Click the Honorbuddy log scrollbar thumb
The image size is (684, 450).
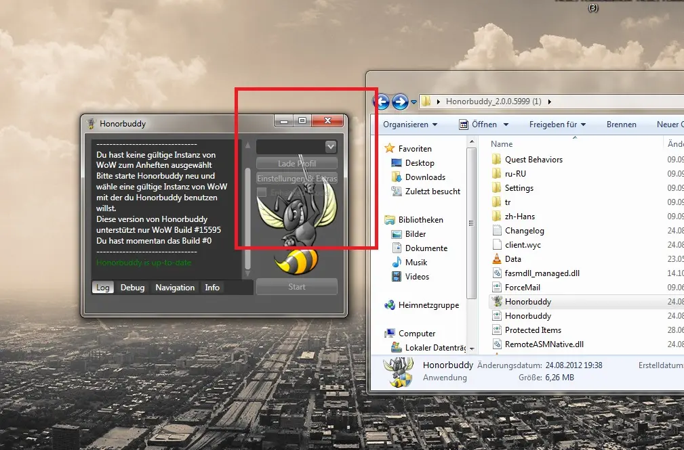(248, 219)
